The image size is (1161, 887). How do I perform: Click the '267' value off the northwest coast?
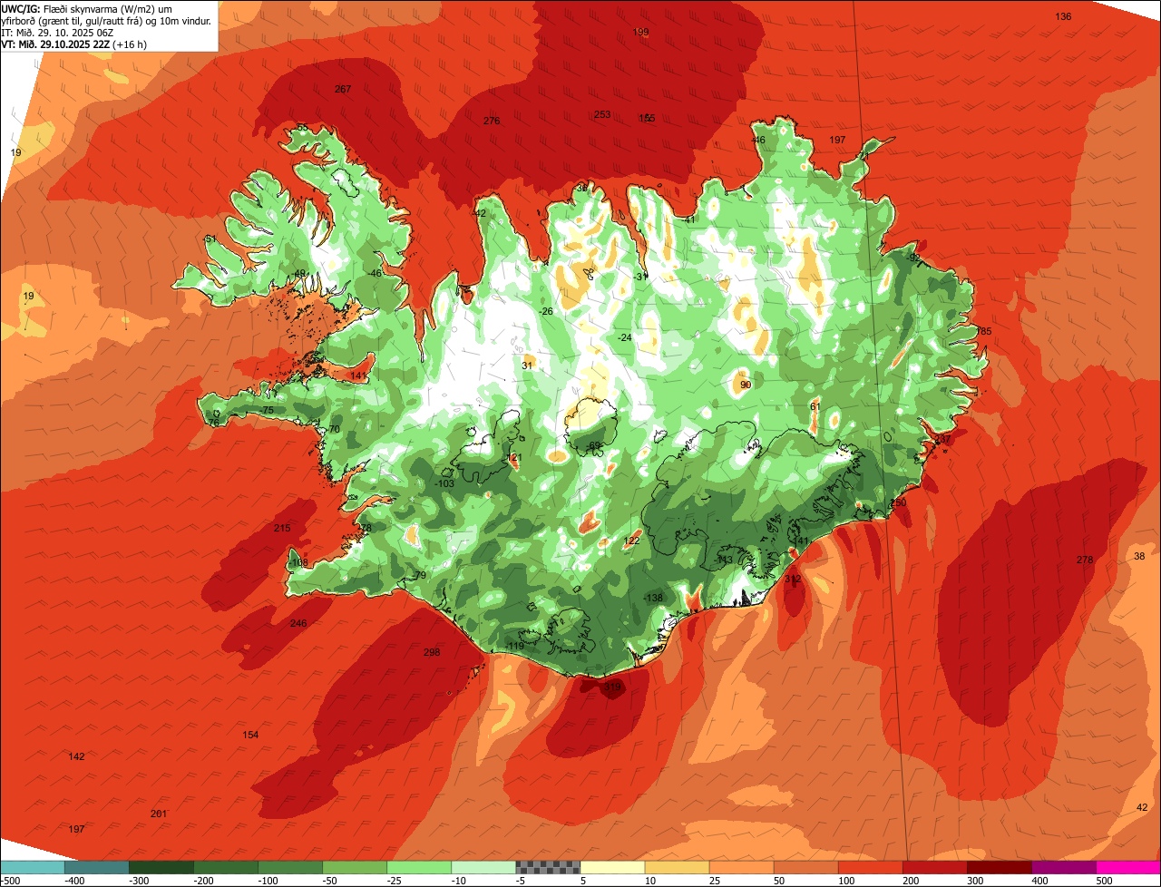pyautogui.click(x=343, y=89)
